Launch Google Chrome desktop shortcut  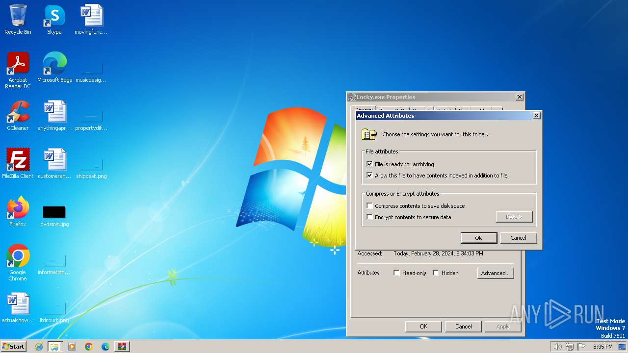click(x=18, y=263)
